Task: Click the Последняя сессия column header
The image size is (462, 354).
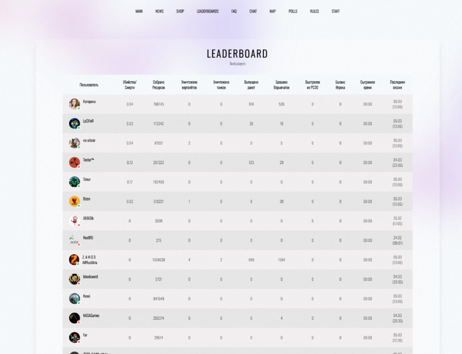Action: tap(397, 85)
